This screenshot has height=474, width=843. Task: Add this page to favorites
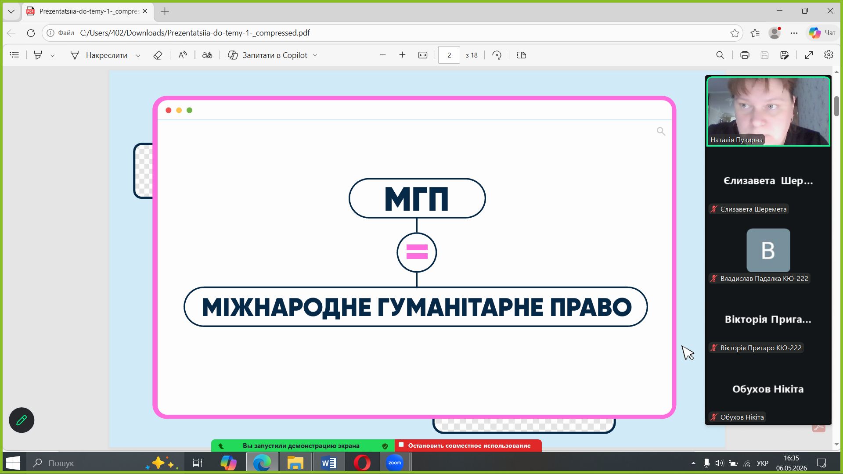(x=735, y=33)
